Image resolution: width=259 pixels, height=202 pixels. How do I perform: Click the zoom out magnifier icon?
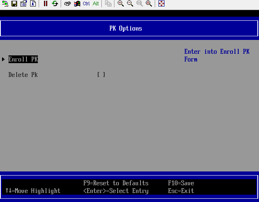click(x=130, y=4)
